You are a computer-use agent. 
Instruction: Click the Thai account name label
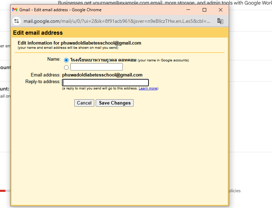point(103,60)
